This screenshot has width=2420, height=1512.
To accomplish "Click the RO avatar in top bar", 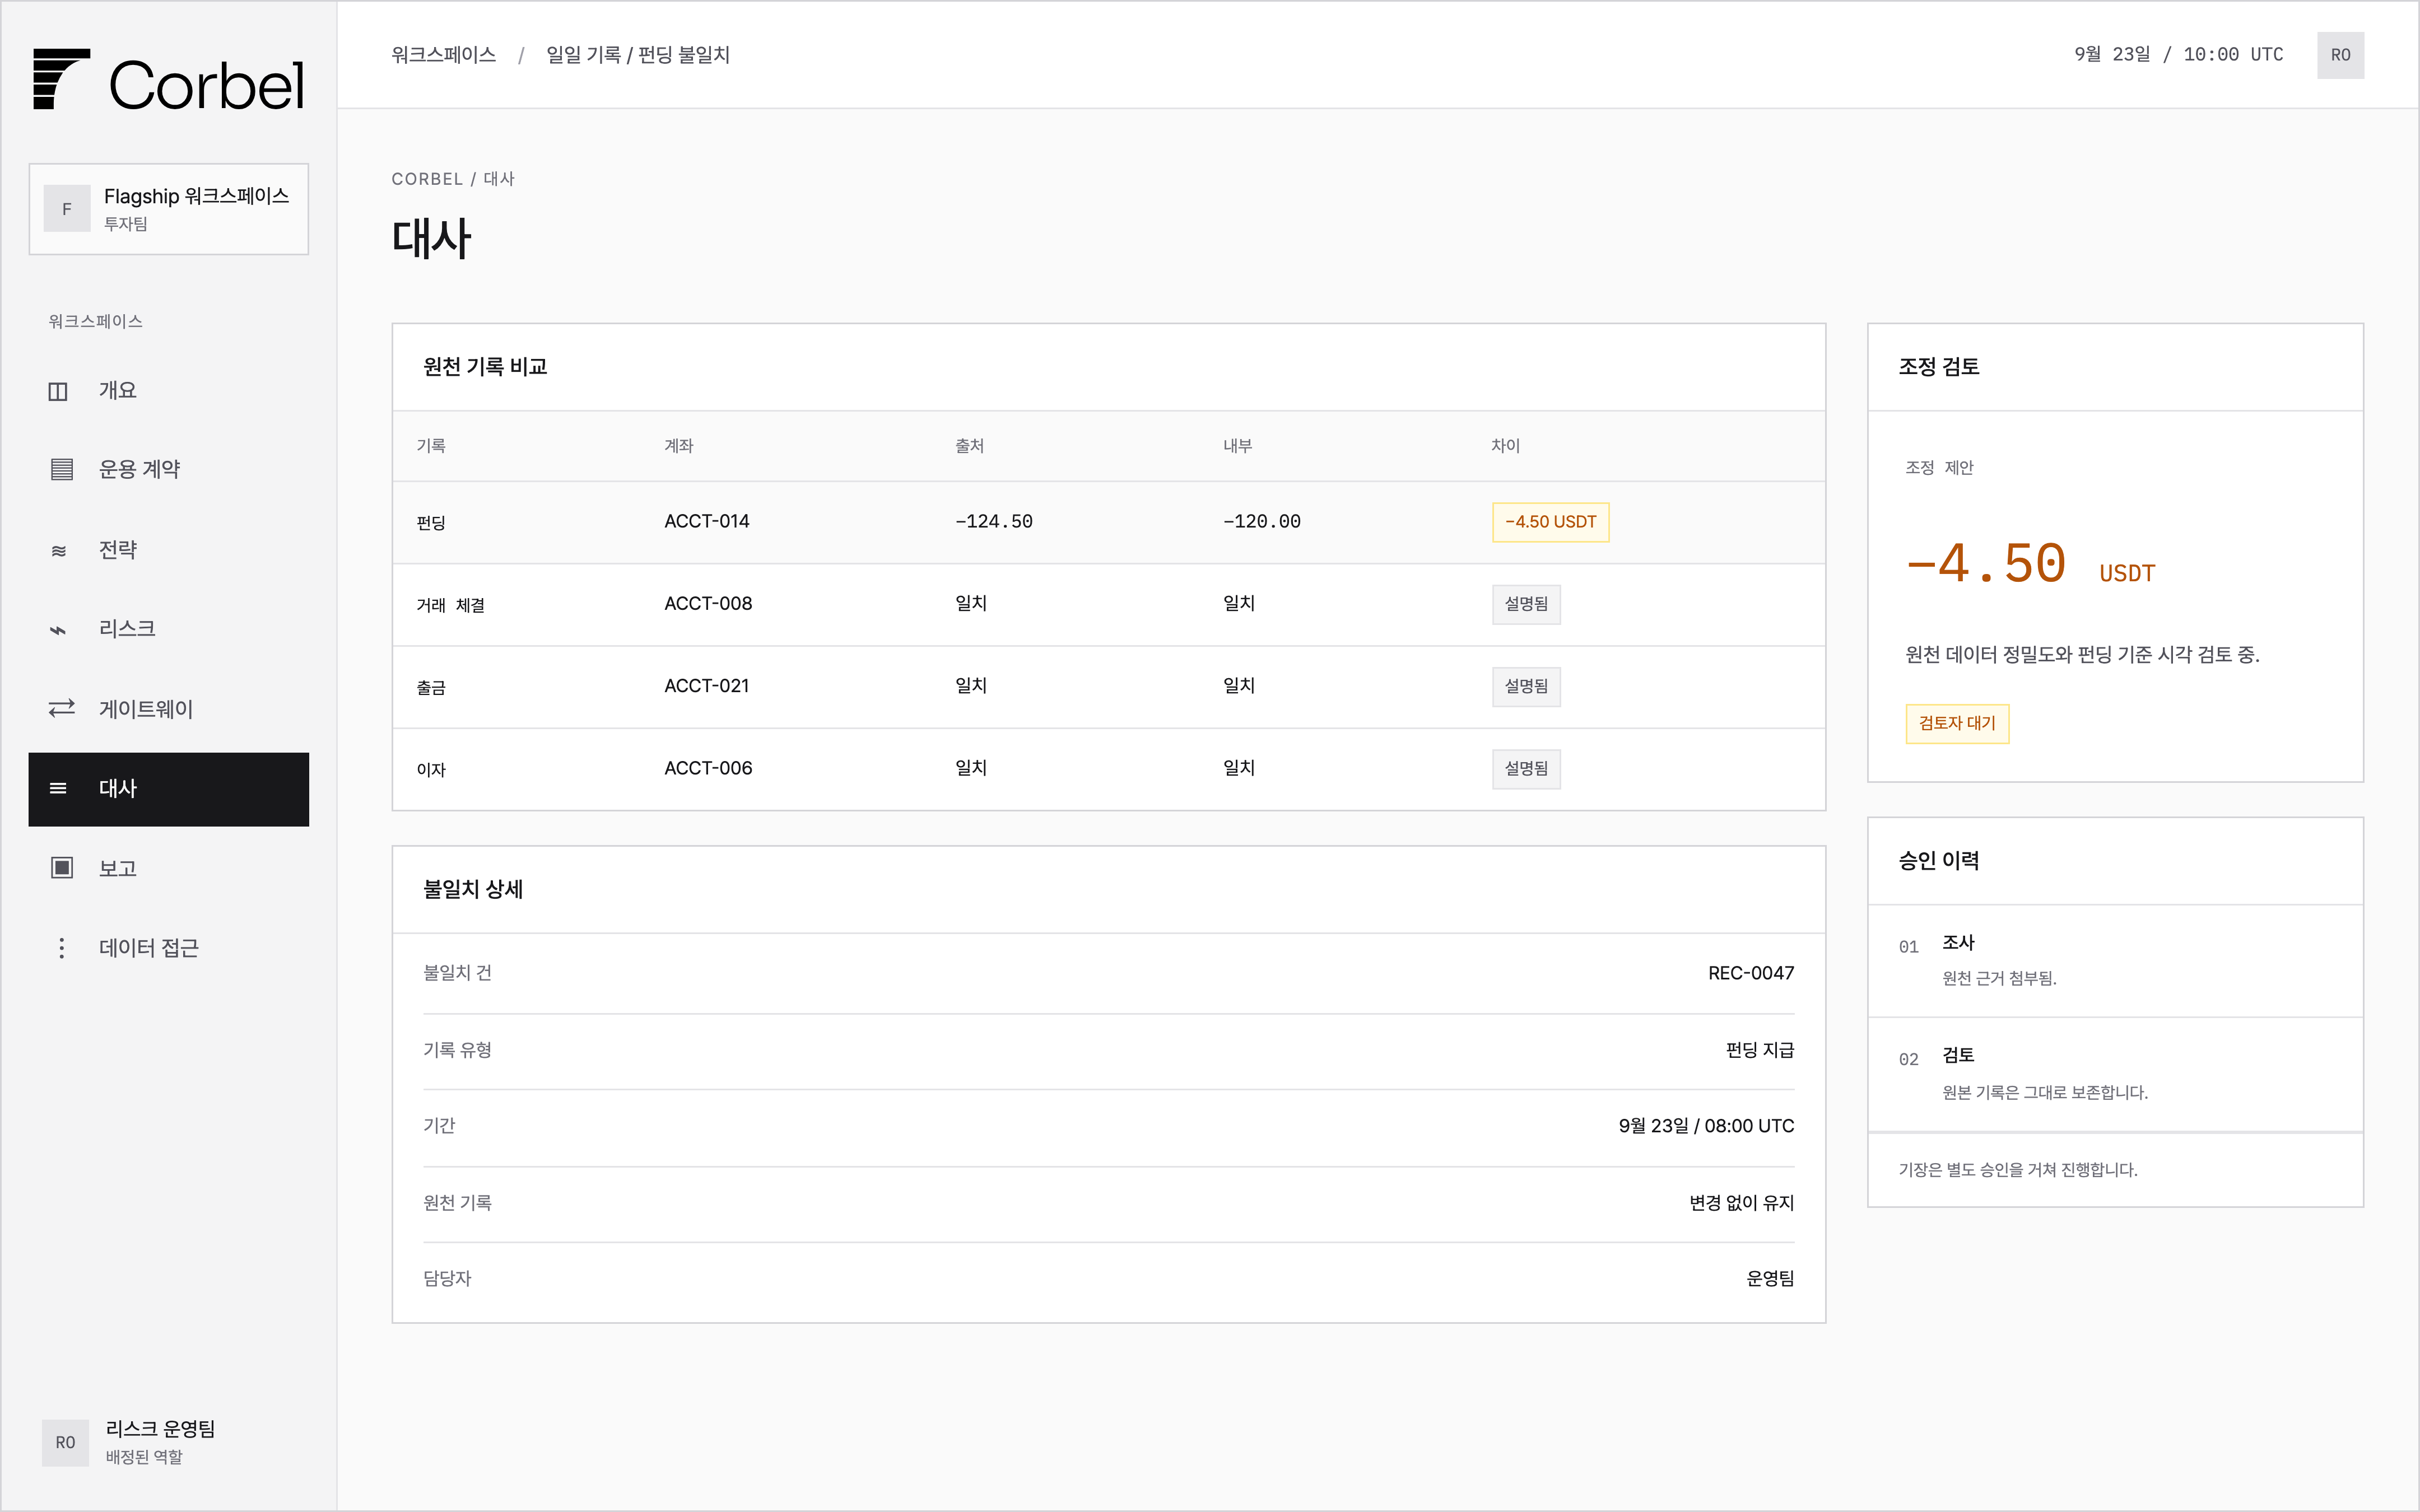I will pos(2340,55).
